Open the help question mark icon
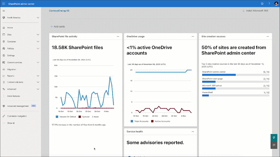 269,4
